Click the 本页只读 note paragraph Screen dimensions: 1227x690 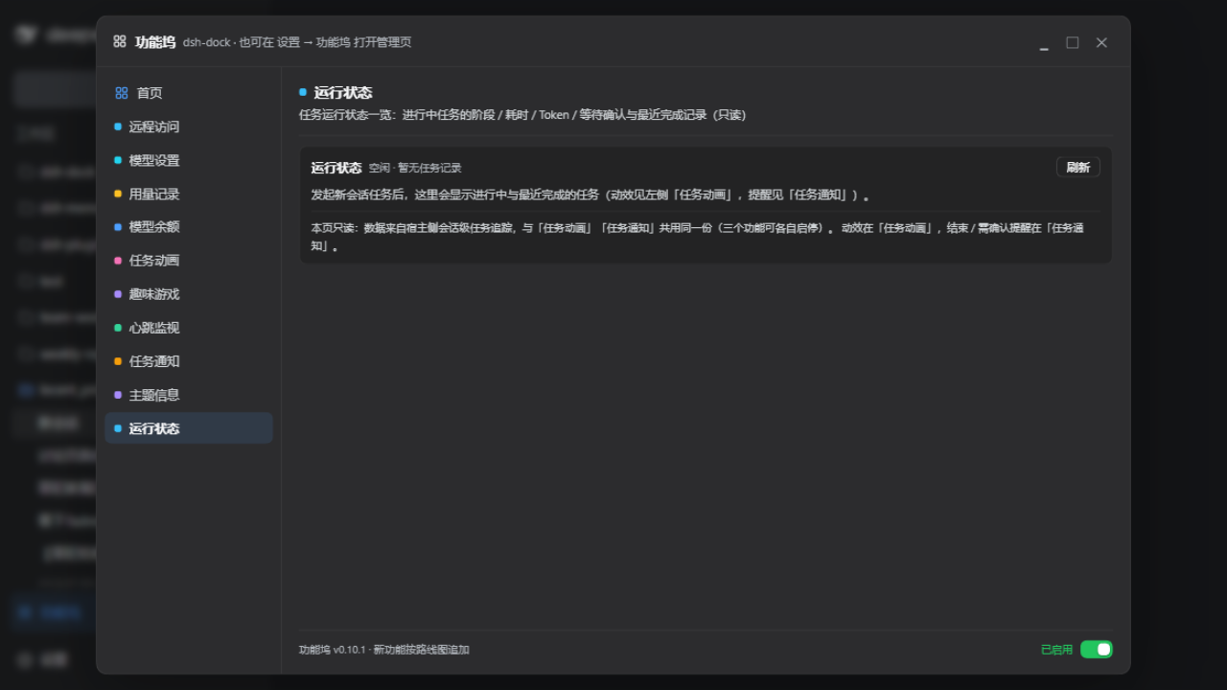pos(698,237)
